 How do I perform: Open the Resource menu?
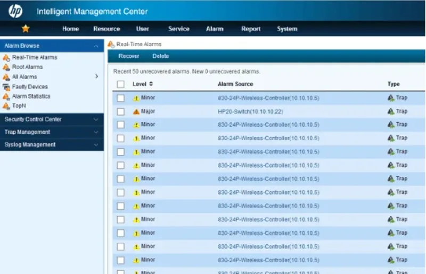[x=107, y=29]
